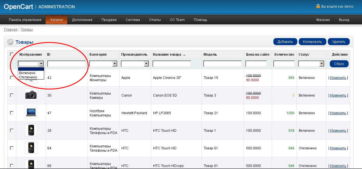
Task: Expand the Статус filter dropdown
Action: click(x=311, y=64)
